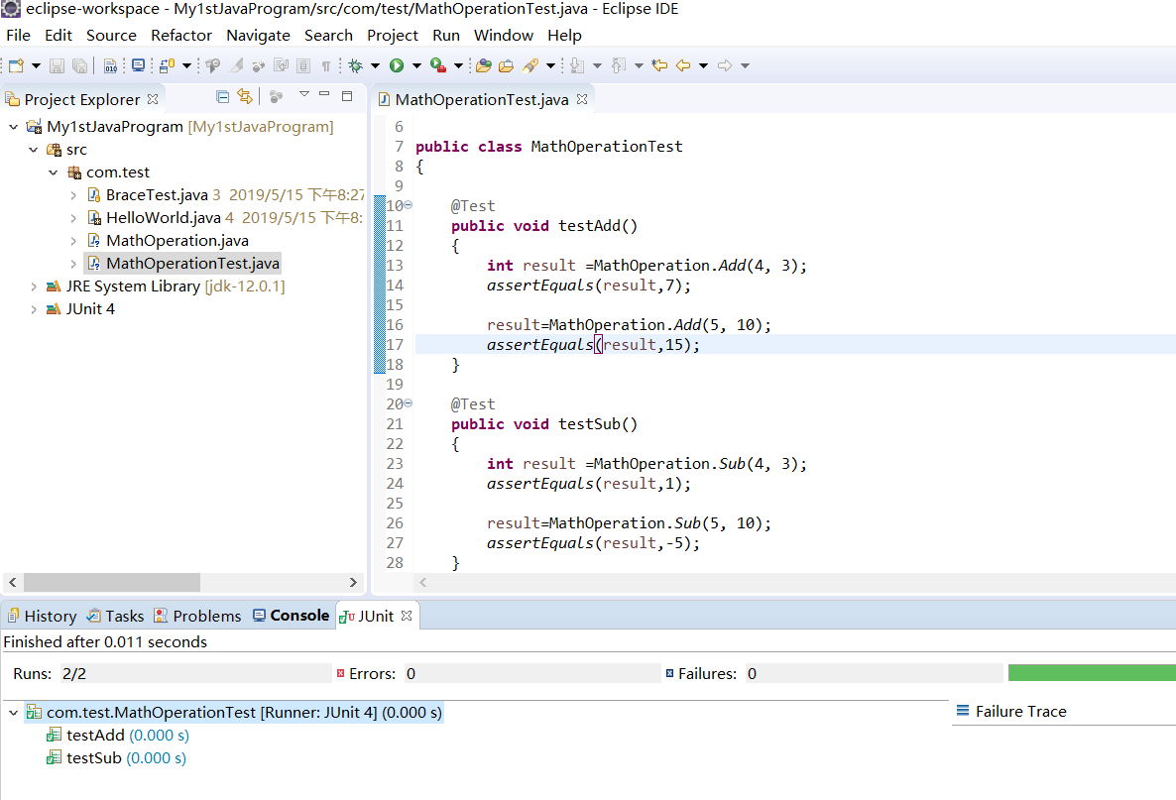The height and width of the screenshot is (800, 1176).
Task: Toggle Block Selection mode icon
Action: pos(303,66)
